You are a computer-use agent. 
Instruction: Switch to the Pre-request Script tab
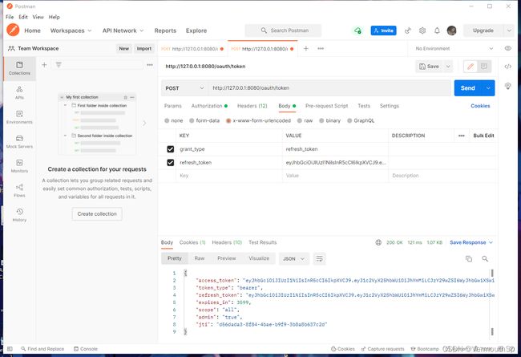tap(326, 106)
